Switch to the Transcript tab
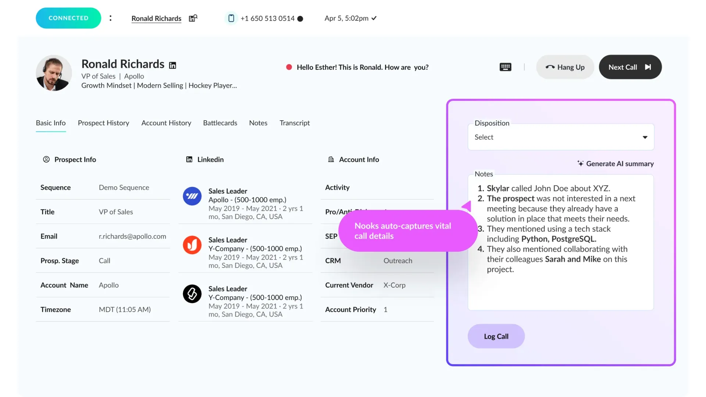The width and height of the screenshot is (706, 397). [295, 123]
